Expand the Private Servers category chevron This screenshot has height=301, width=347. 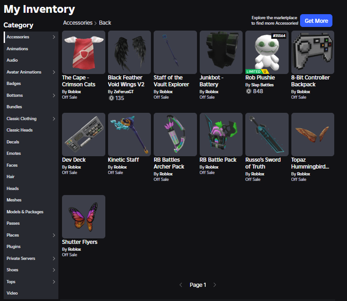point(54,259)
